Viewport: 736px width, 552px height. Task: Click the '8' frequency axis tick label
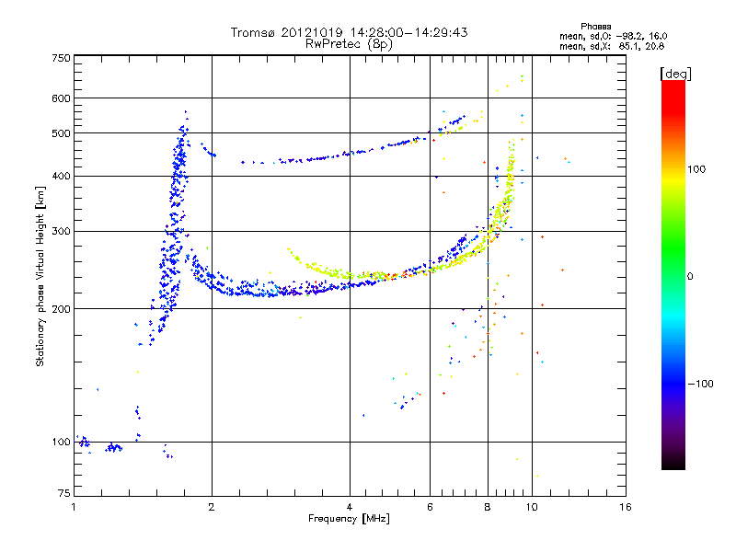click(x=488, y=507)
